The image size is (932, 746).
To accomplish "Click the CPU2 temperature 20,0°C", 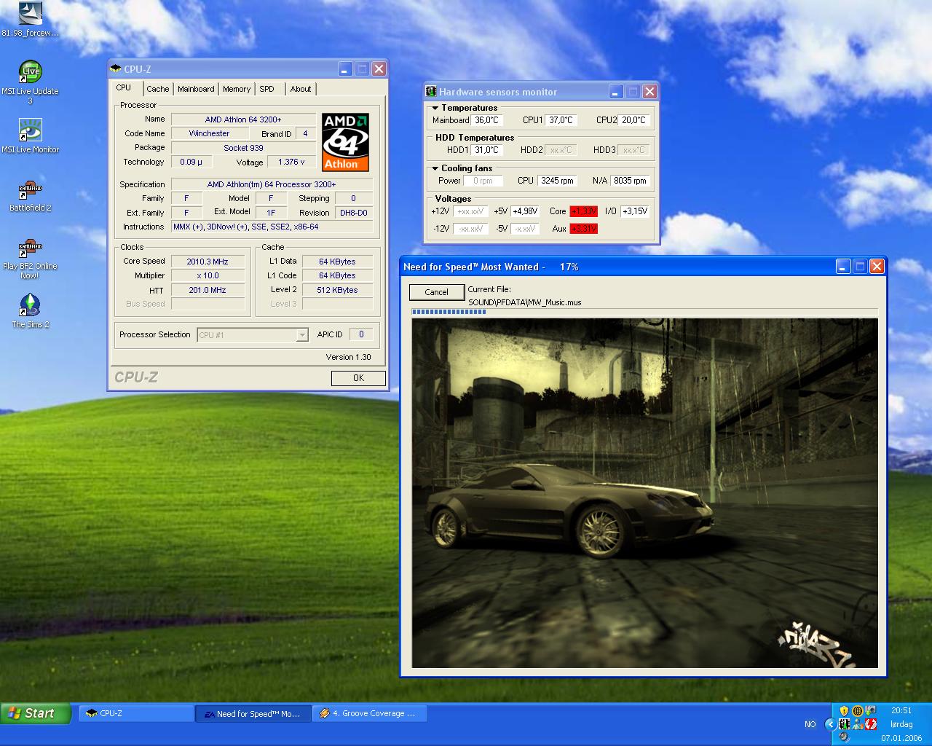I will (x=633, y=120).
